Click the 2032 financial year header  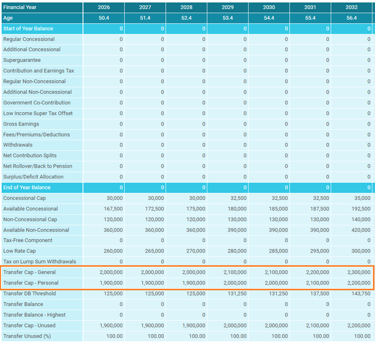pos(351,8)
